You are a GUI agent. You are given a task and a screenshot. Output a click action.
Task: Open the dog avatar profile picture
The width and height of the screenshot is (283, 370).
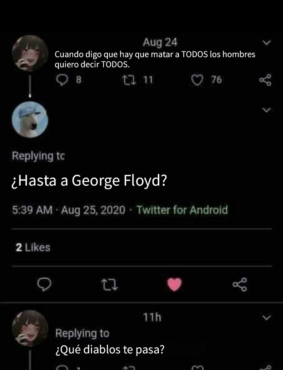(30, 120)
